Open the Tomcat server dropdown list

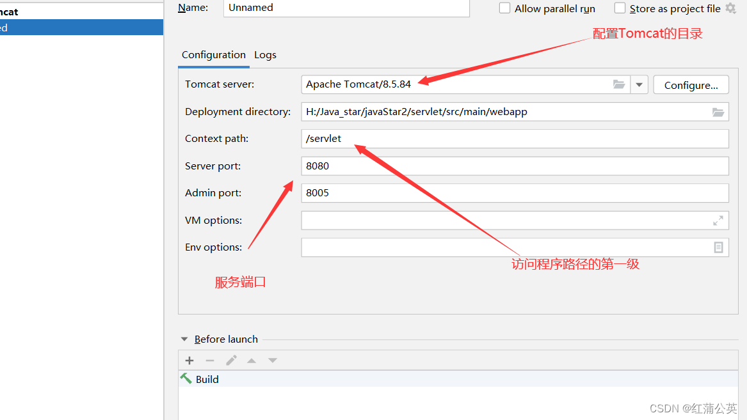pyautogui.click(x=639, y=84)
